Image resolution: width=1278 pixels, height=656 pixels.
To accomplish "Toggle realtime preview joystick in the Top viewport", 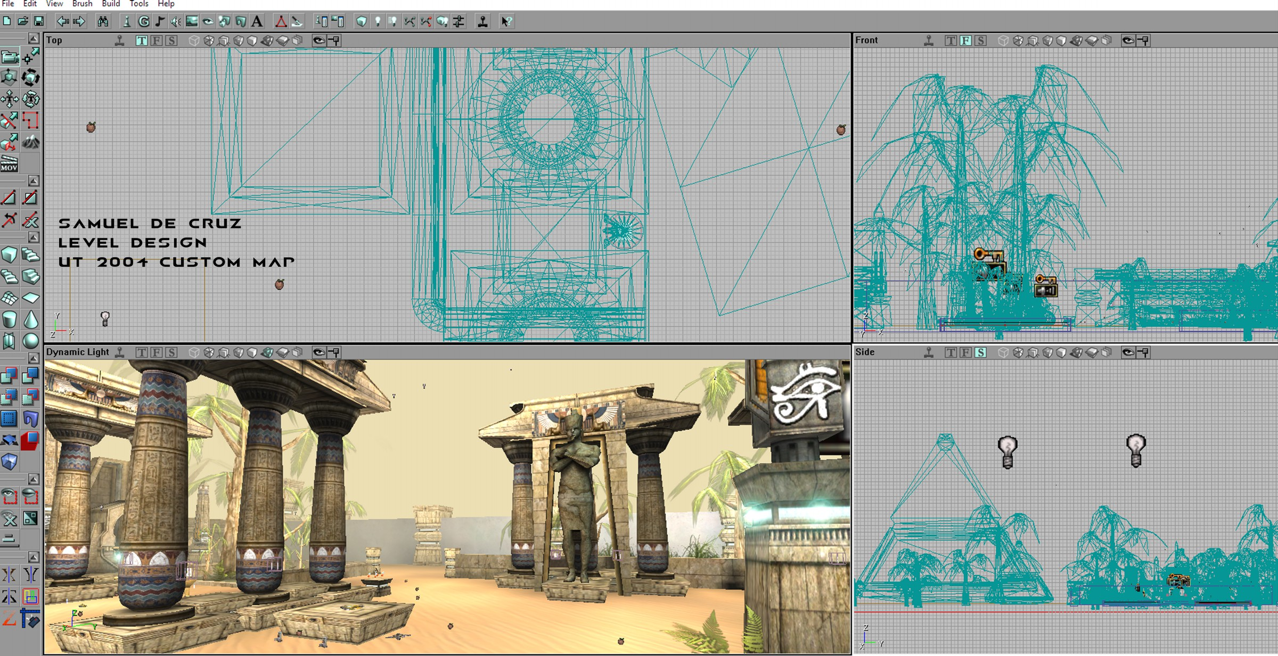I will click(120, 40).
